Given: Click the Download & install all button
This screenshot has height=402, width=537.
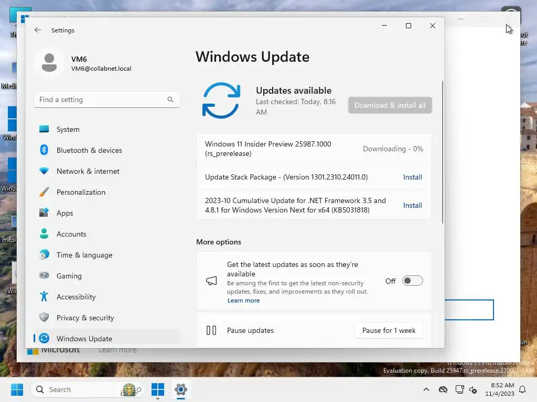Looking at the screenshot, I should tap(390, 105).
